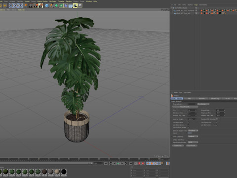
Task: Toggle the Use Animation checkbox
Action: tap(189, 123)
